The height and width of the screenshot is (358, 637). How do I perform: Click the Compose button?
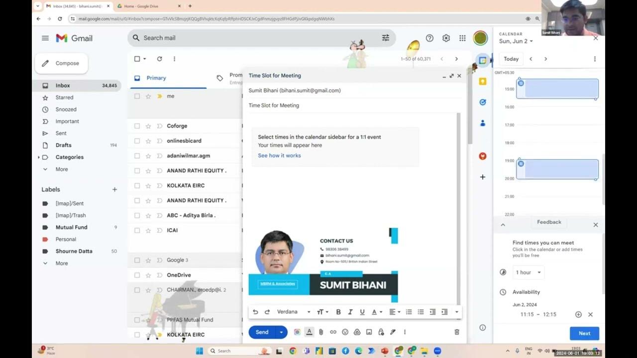click(x=61, y=63)
